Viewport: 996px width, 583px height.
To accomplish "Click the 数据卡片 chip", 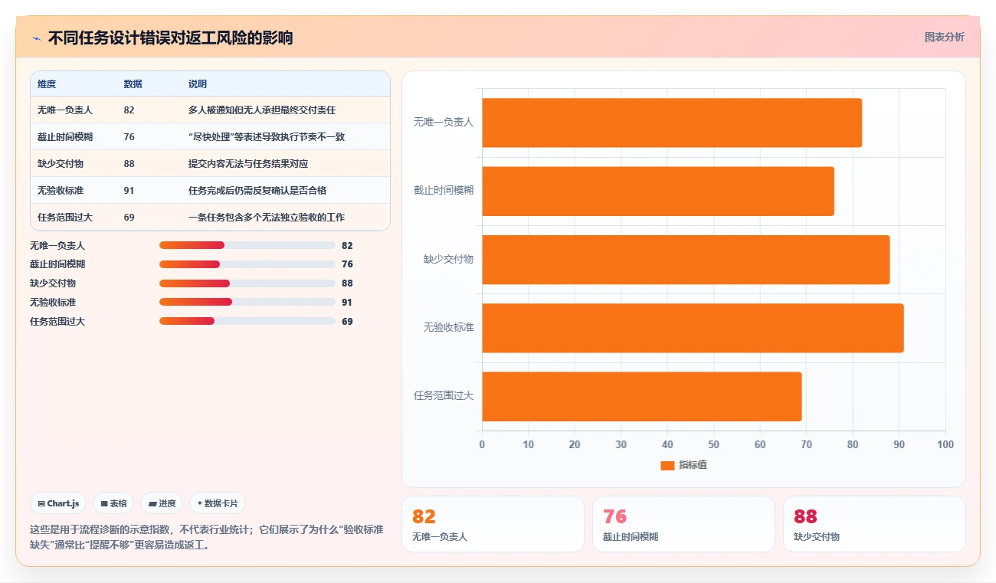I will tap(218, 503).
